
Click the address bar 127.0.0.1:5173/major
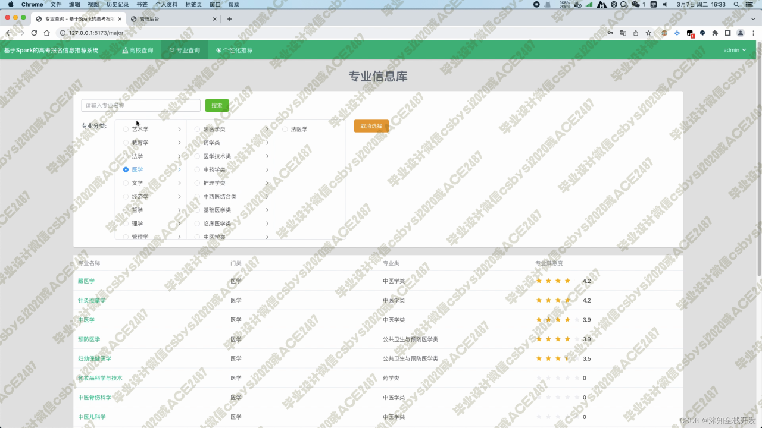tap(96, 33)
